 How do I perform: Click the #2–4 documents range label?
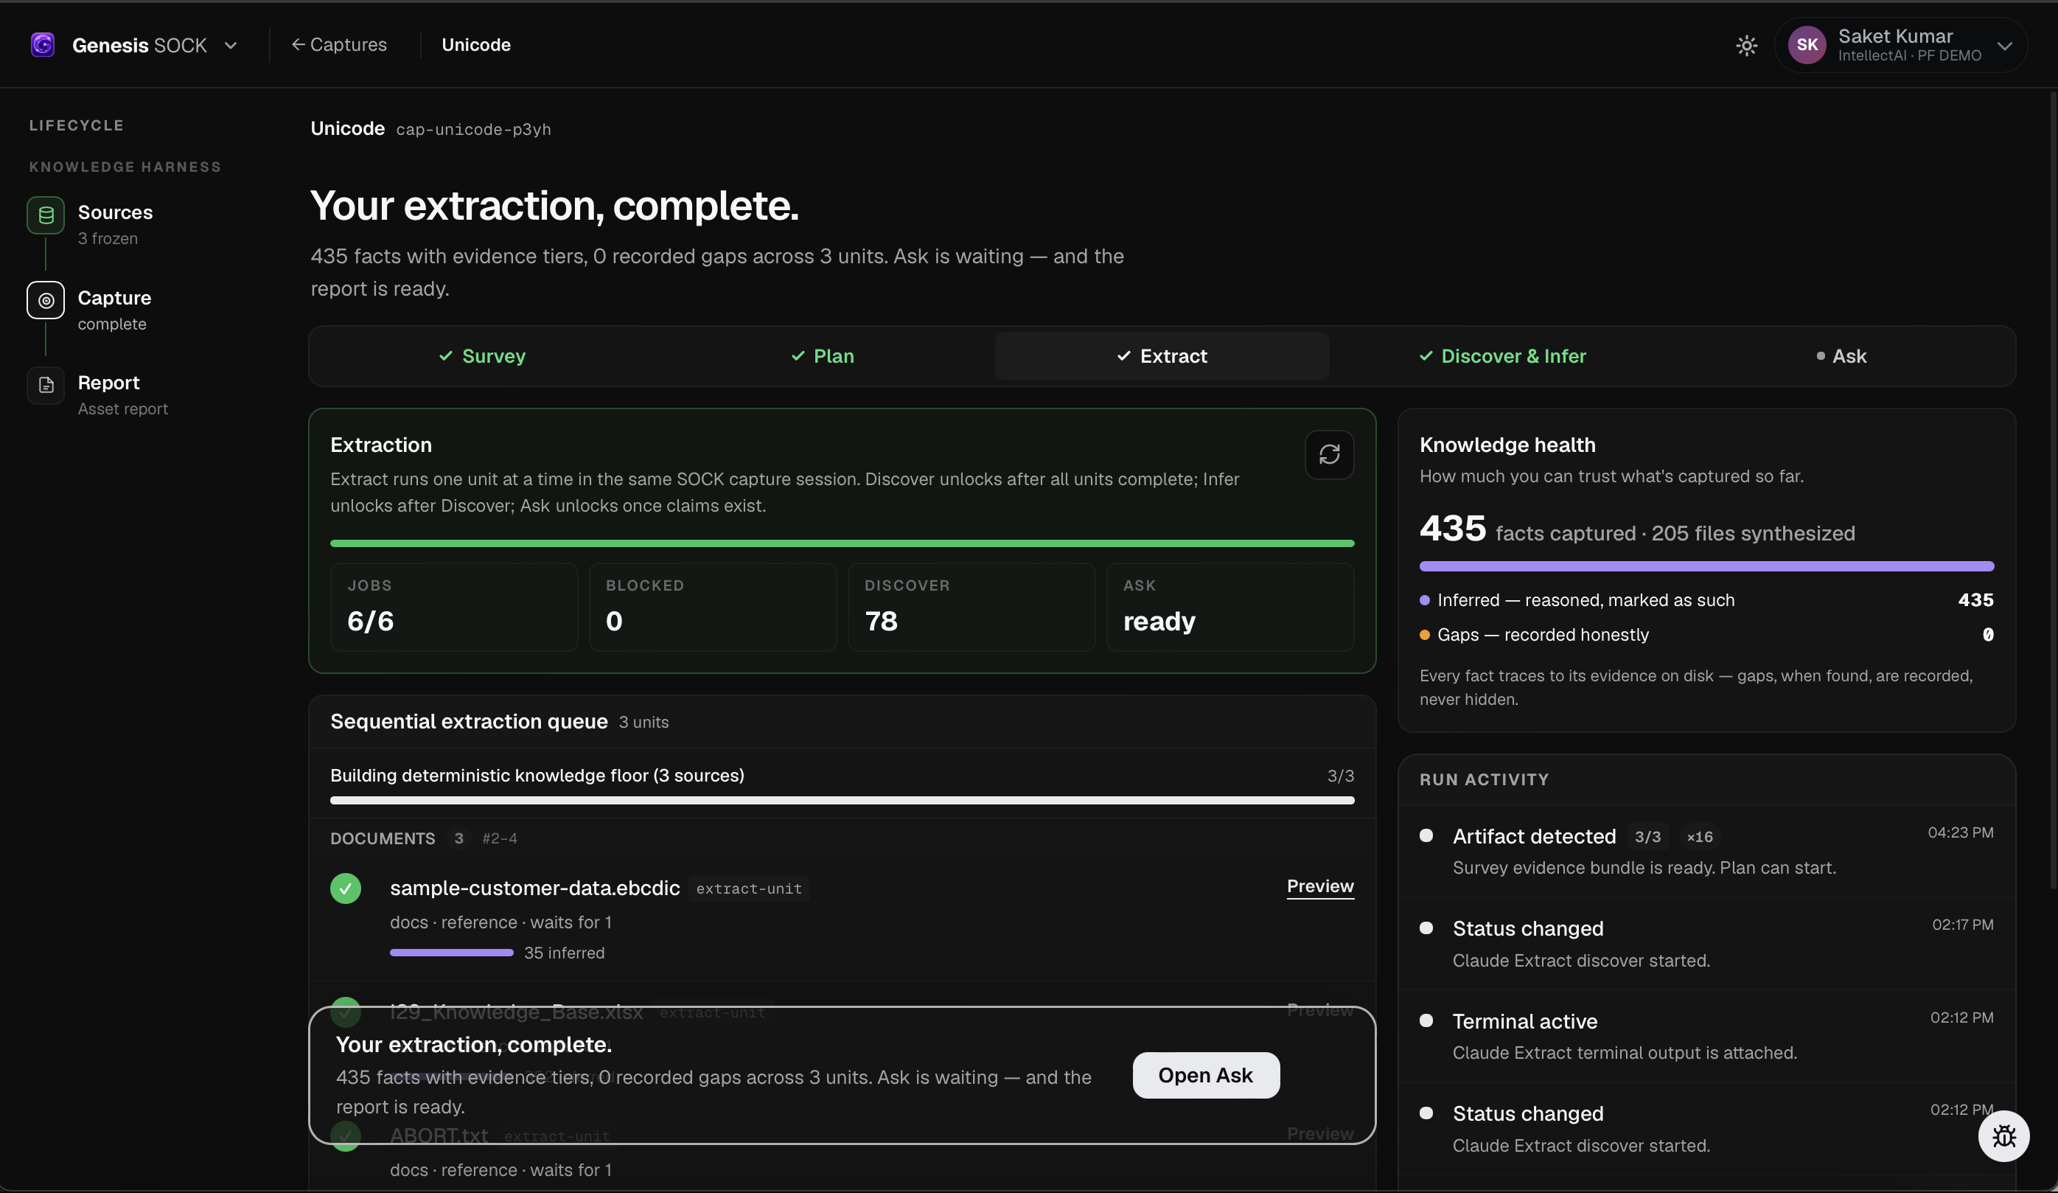pyautogui.click(x=500, y=838)
